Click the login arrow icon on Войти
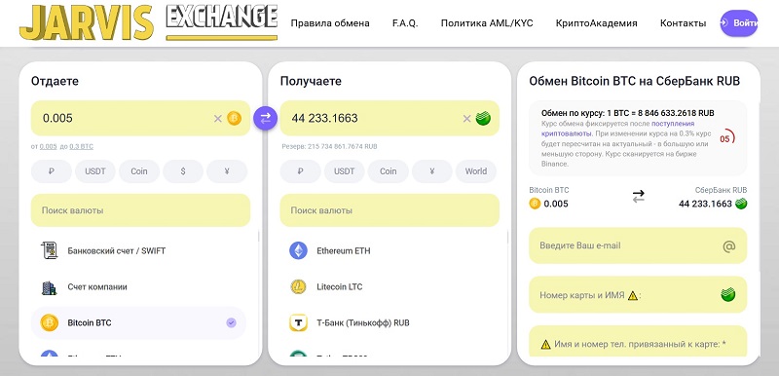This screenshot has width=779, height=376. [724, 22]
